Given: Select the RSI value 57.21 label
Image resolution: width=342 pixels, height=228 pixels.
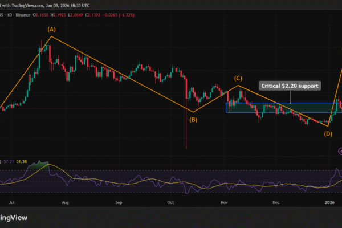Looking at the screenshot, I should (9, 162).
